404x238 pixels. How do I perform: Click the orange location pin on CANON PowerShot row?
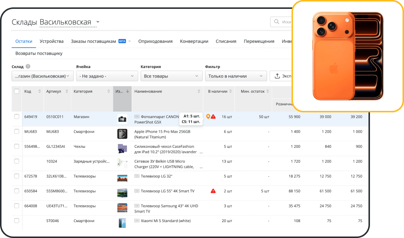tap(208, 116)
